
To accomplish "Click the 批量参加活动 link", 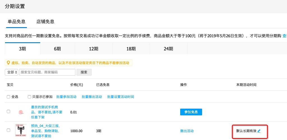I will pos(66,97).
